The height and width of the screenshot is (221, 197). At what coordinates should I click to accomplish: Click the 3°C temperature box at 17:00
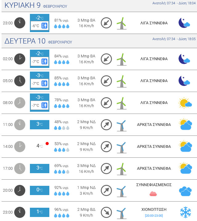coord(39,168)
